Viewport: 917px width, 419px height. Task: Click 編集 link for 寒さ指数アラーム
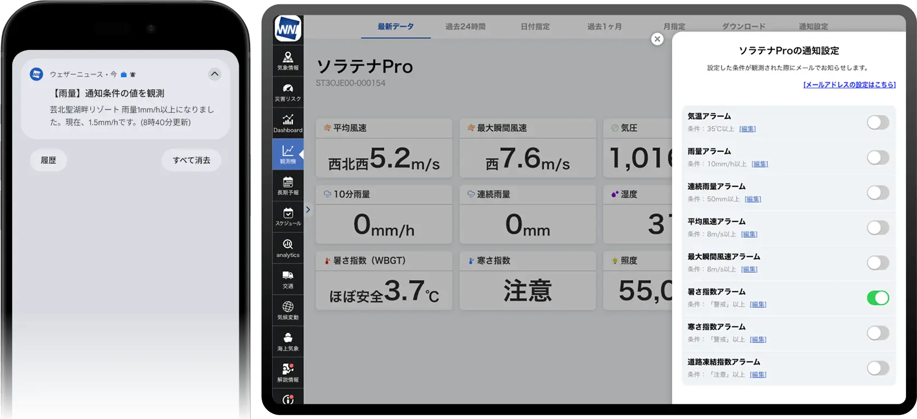[758, 339]
